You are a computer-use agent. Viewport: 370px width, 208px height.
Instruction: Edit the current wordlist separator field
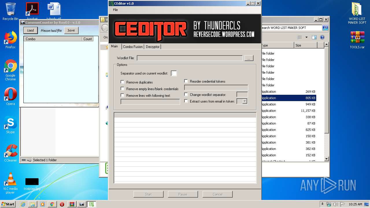(x=173, y=73)
